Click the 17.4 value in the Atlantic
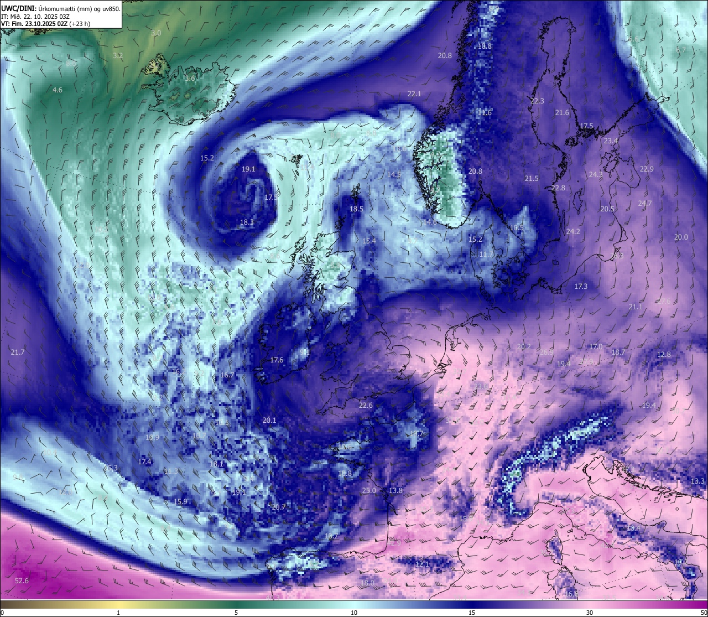 click(x=144, y=462)
